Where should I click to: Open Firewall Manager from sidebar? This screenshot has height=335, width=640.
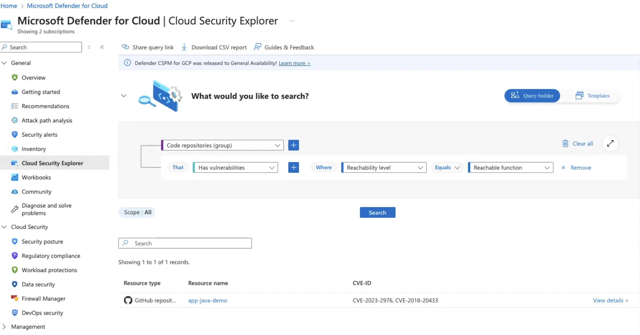(43, 298)
